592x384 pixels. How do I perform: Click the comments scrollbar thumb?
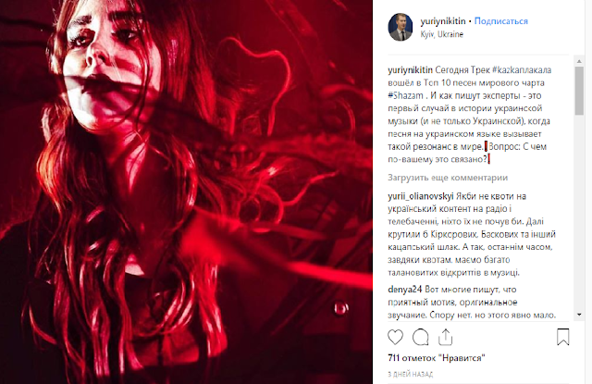pyautogui.click(x=579, y=91)
